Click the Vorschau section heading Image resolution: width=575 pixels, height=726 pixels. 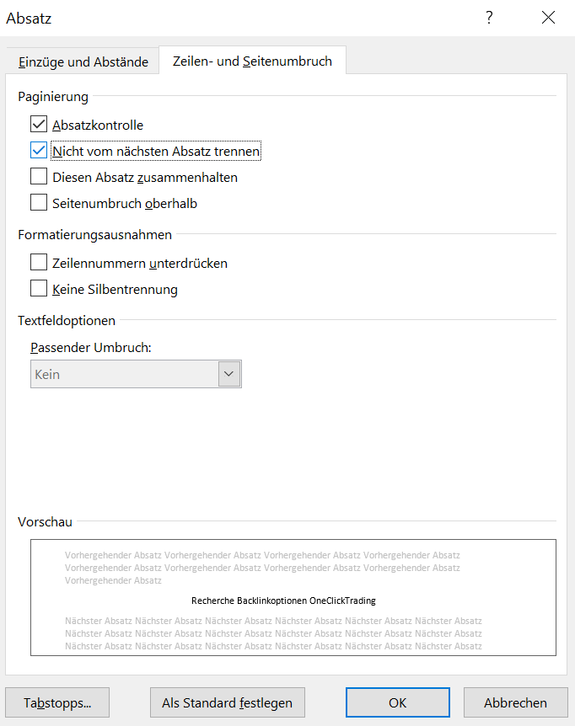(x=45, y=521)
